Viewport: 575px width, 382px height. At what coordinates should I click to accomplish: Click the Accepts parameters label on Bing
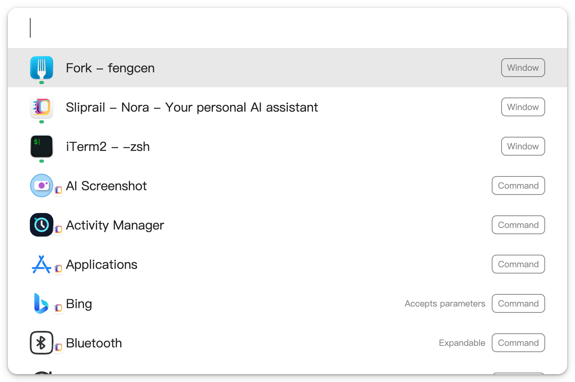coord(445,303)
